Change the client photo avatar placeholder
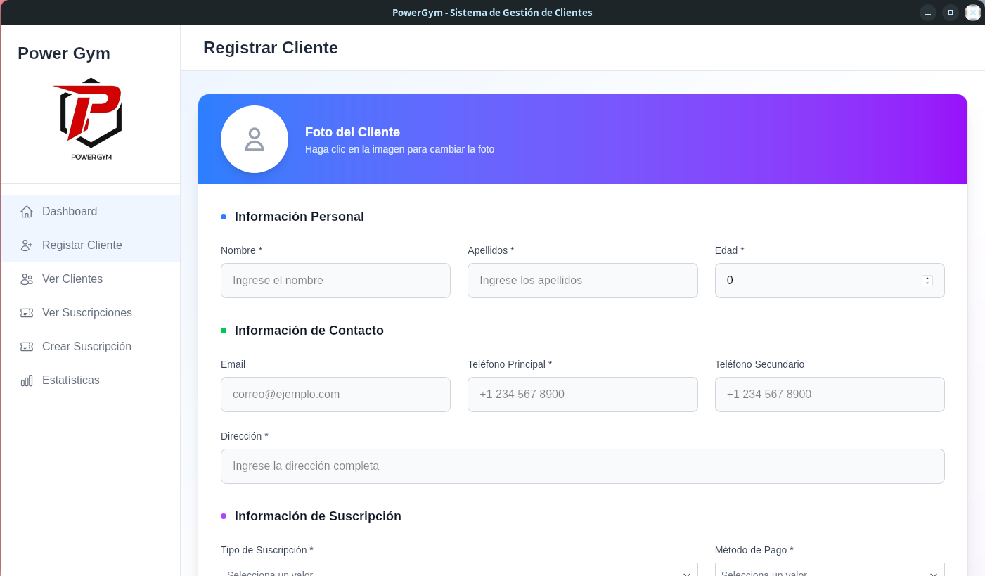 tap(255, 139)
